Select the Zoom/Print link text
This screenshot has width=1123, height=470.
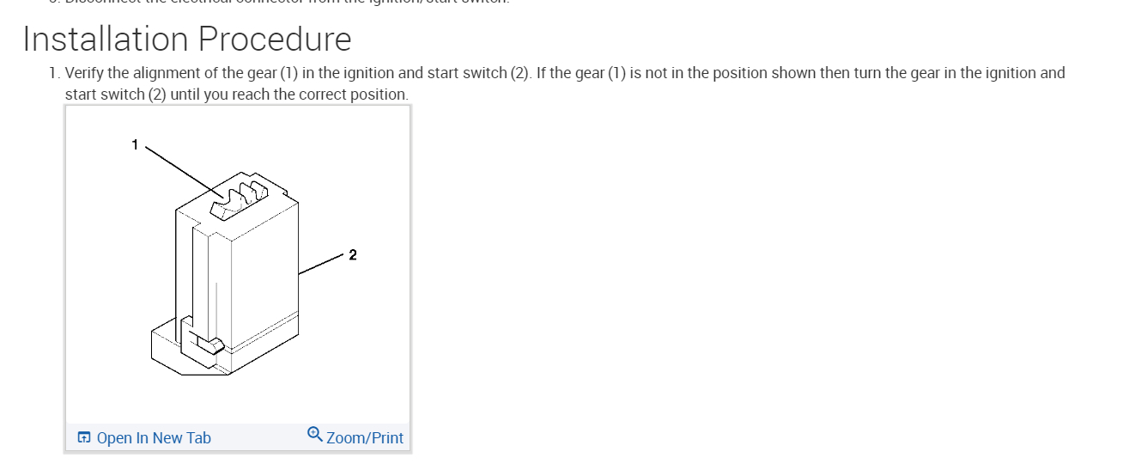point(365,438)
